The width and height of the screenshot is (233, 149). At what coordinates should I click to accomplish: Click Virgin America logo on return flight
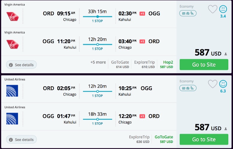pyautogui.click(x=13, y=44)
